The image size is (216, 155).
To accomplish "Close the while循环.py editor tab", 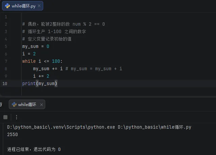I will click(39, 6).
